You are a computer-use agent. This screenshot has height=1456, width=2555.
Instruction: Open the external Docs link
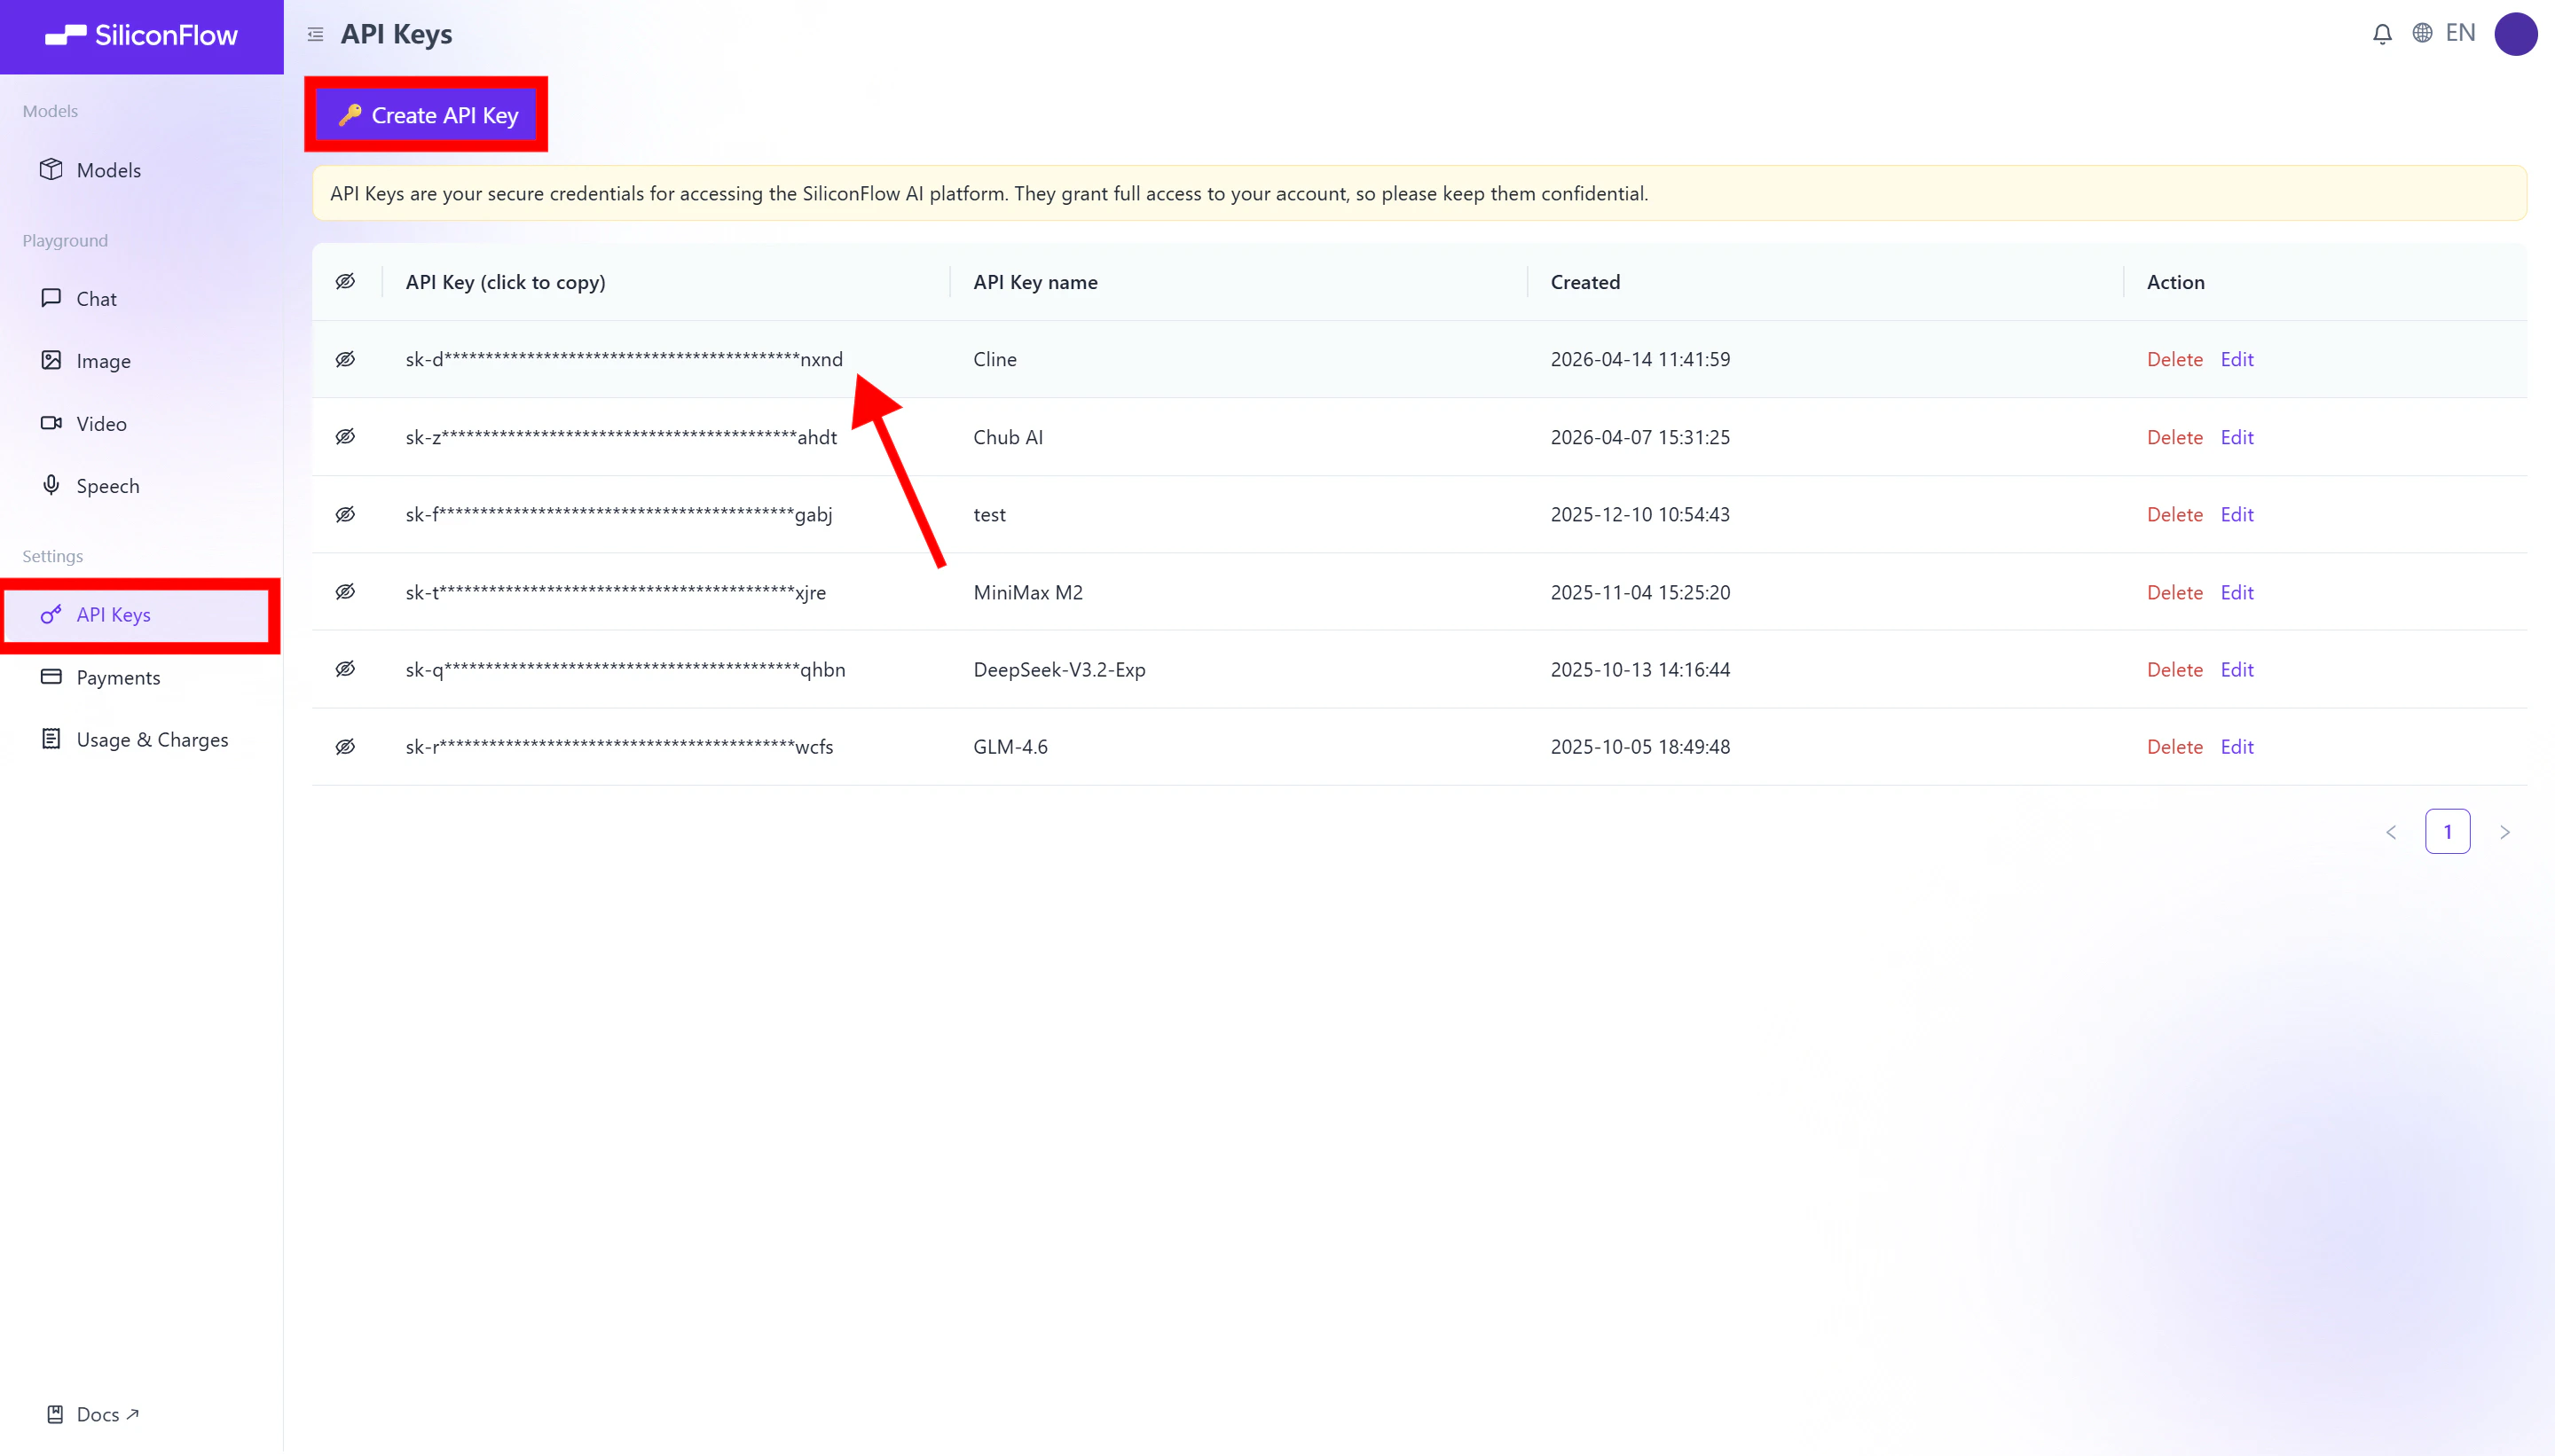pyautogui.click(x=97, y=1414)
